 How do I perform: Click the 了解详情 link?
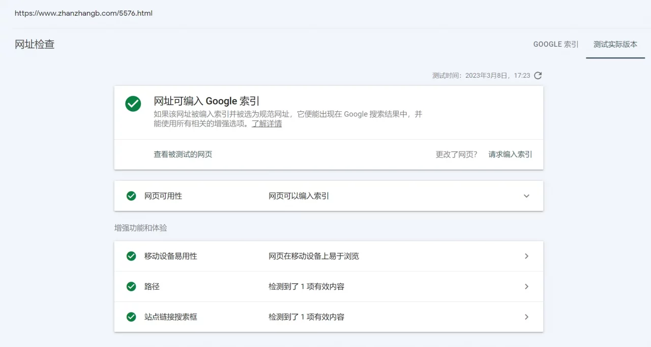(x=267, y=123)
